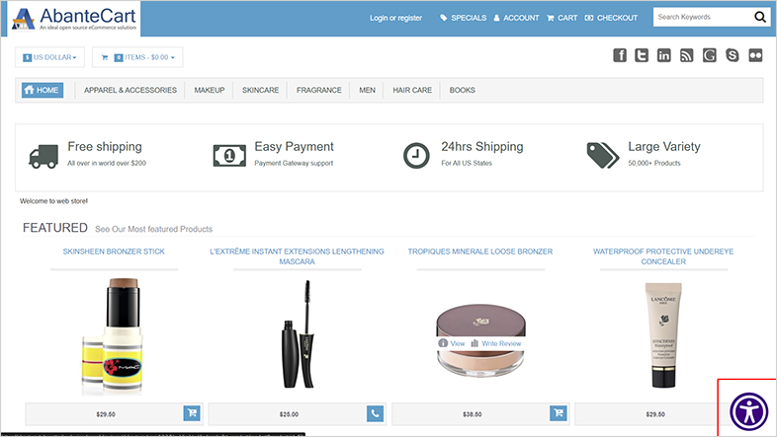Open the RSS feed icon
The image size is (777, 437).
point(686,55)
